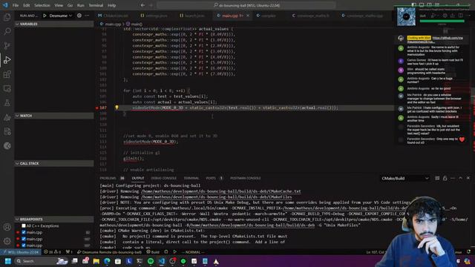
Task: Switch to the DEBUG CONSOLE panel tab
Action: (x=163, y=178)
